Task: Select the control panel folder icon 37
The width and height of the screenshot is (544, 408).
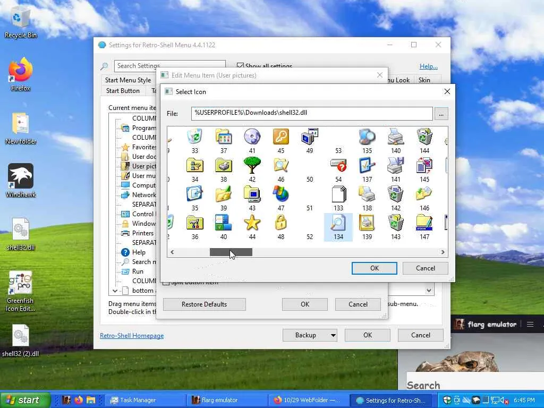Action: (x=224, y=137)
